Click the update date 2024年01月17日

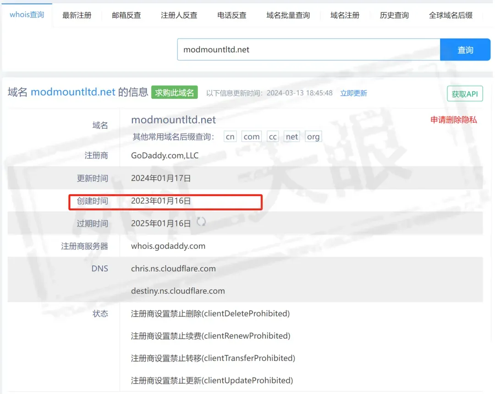(x=161, y=178)
